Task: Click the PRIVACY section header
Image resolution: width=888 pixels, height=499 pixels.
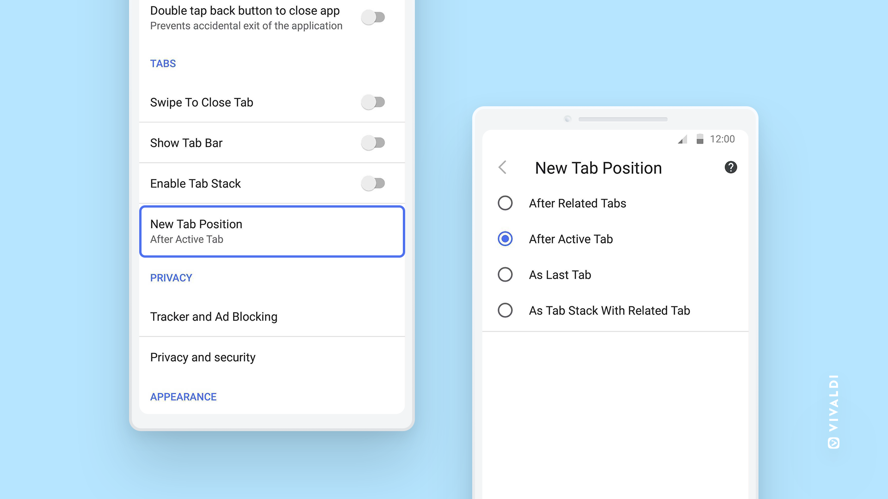Action: (x=171, y=278)
